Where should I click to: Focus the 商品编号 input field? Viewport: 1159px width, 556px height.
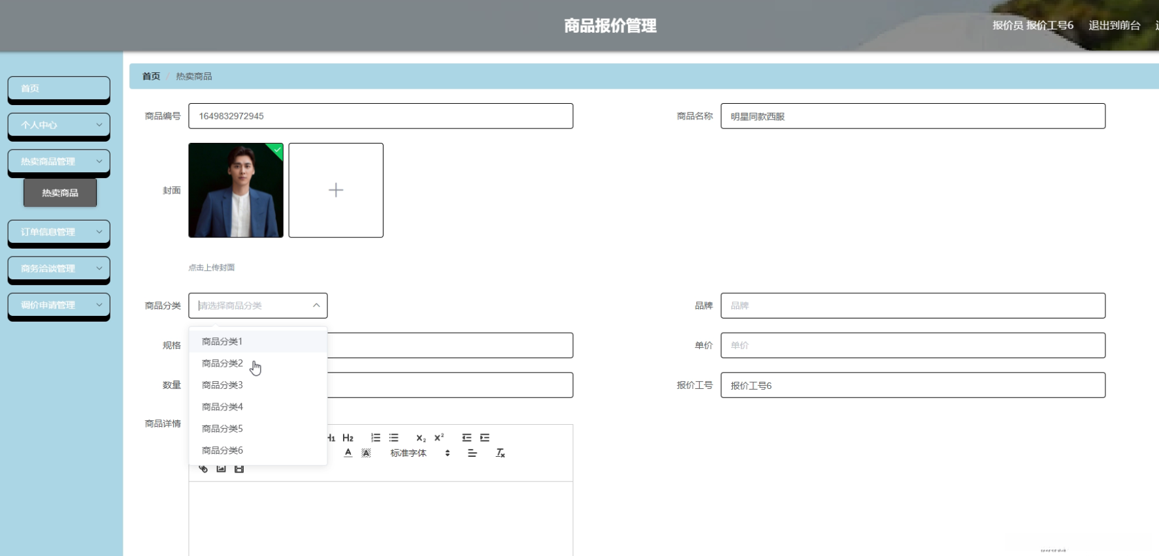pyautogui.click(x=381, y=116)
